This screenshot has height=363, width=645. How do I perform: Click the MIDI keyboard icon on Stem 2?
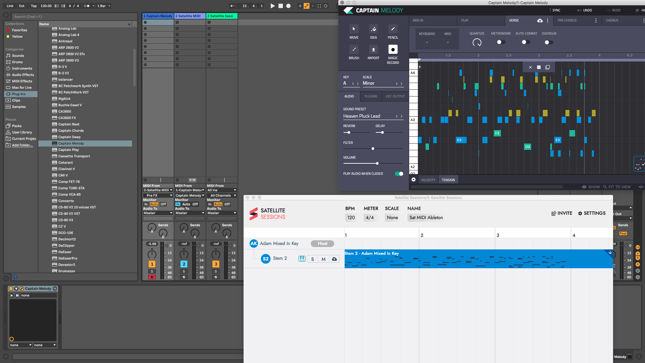click(302, 258)
